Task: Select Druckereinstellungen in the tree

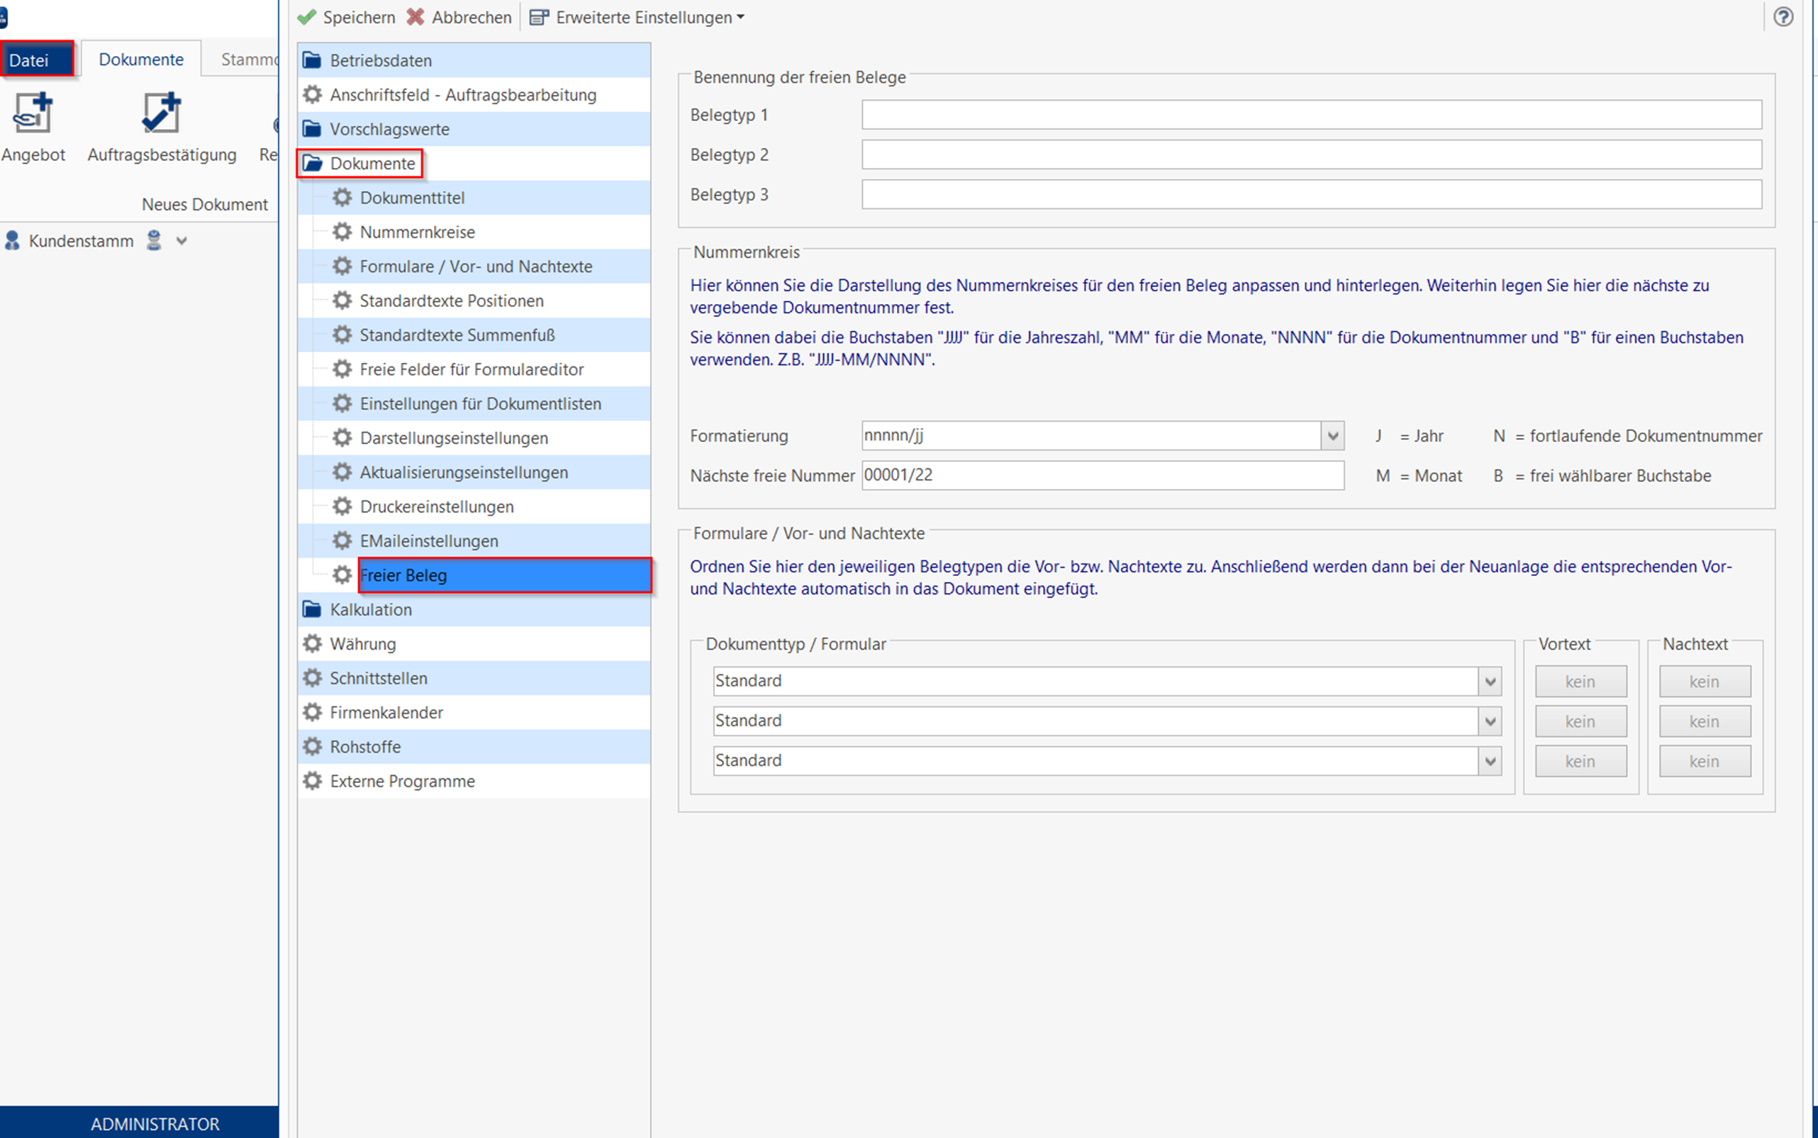Action: pos(436,507)
